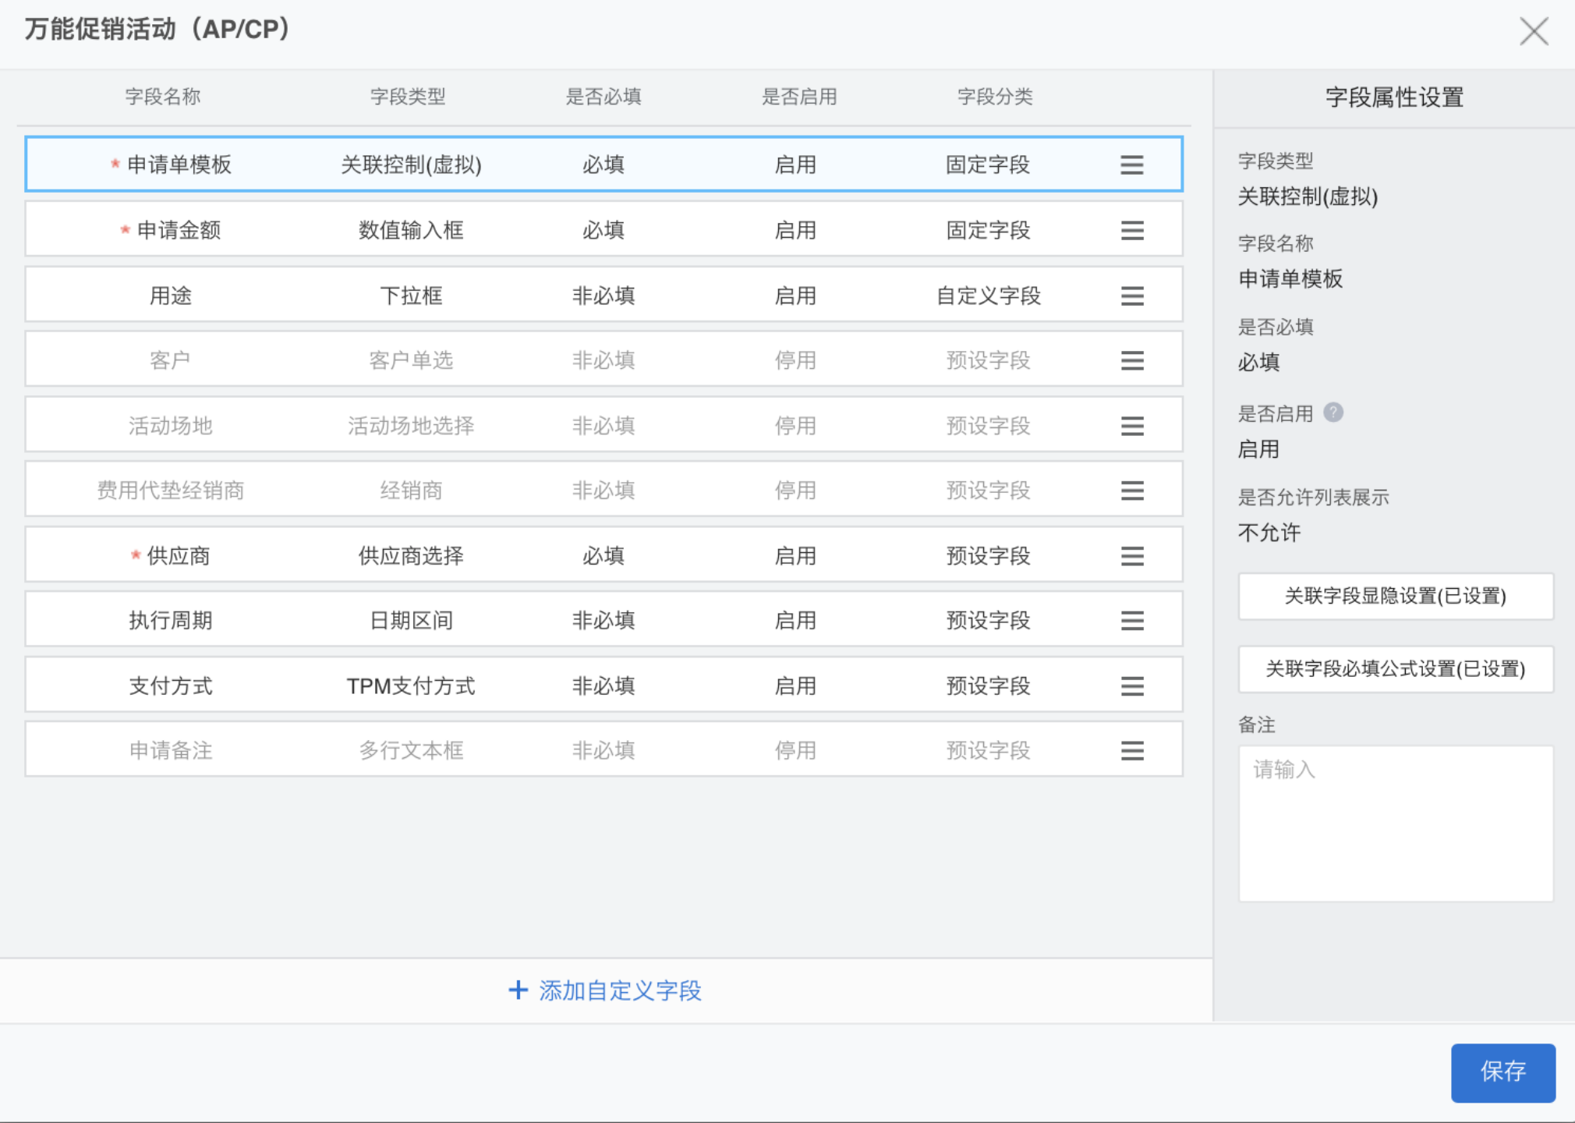Close the 万能促销活动 dialog
1575x1123 pixels.
point(1533,32)
